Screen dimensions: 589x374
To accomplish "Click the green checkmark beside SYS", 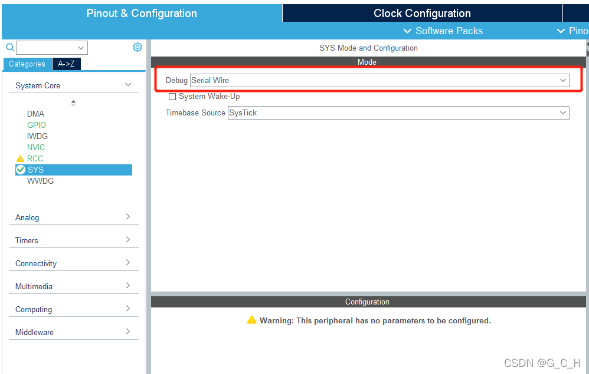I will point(21,170).
